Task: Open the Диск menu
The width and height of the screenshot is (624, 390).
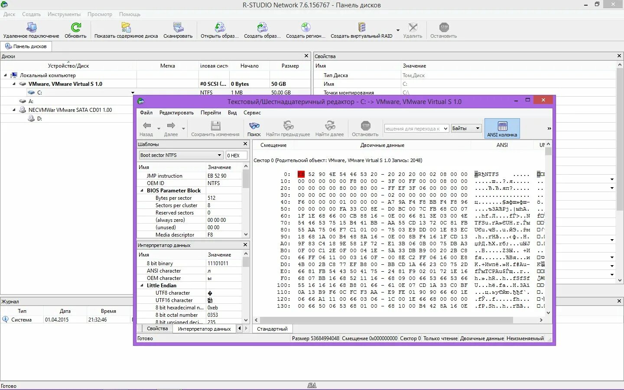Action: [x=9, y=14]
